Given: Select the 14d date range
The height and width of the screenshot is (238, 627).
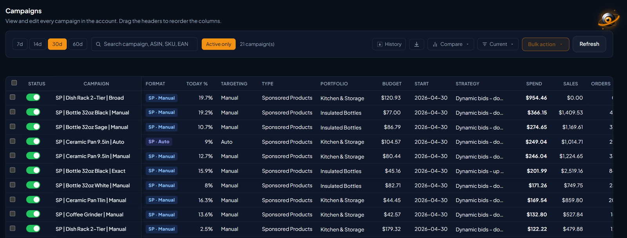Looking at the screenshot, I should (38, 44).
